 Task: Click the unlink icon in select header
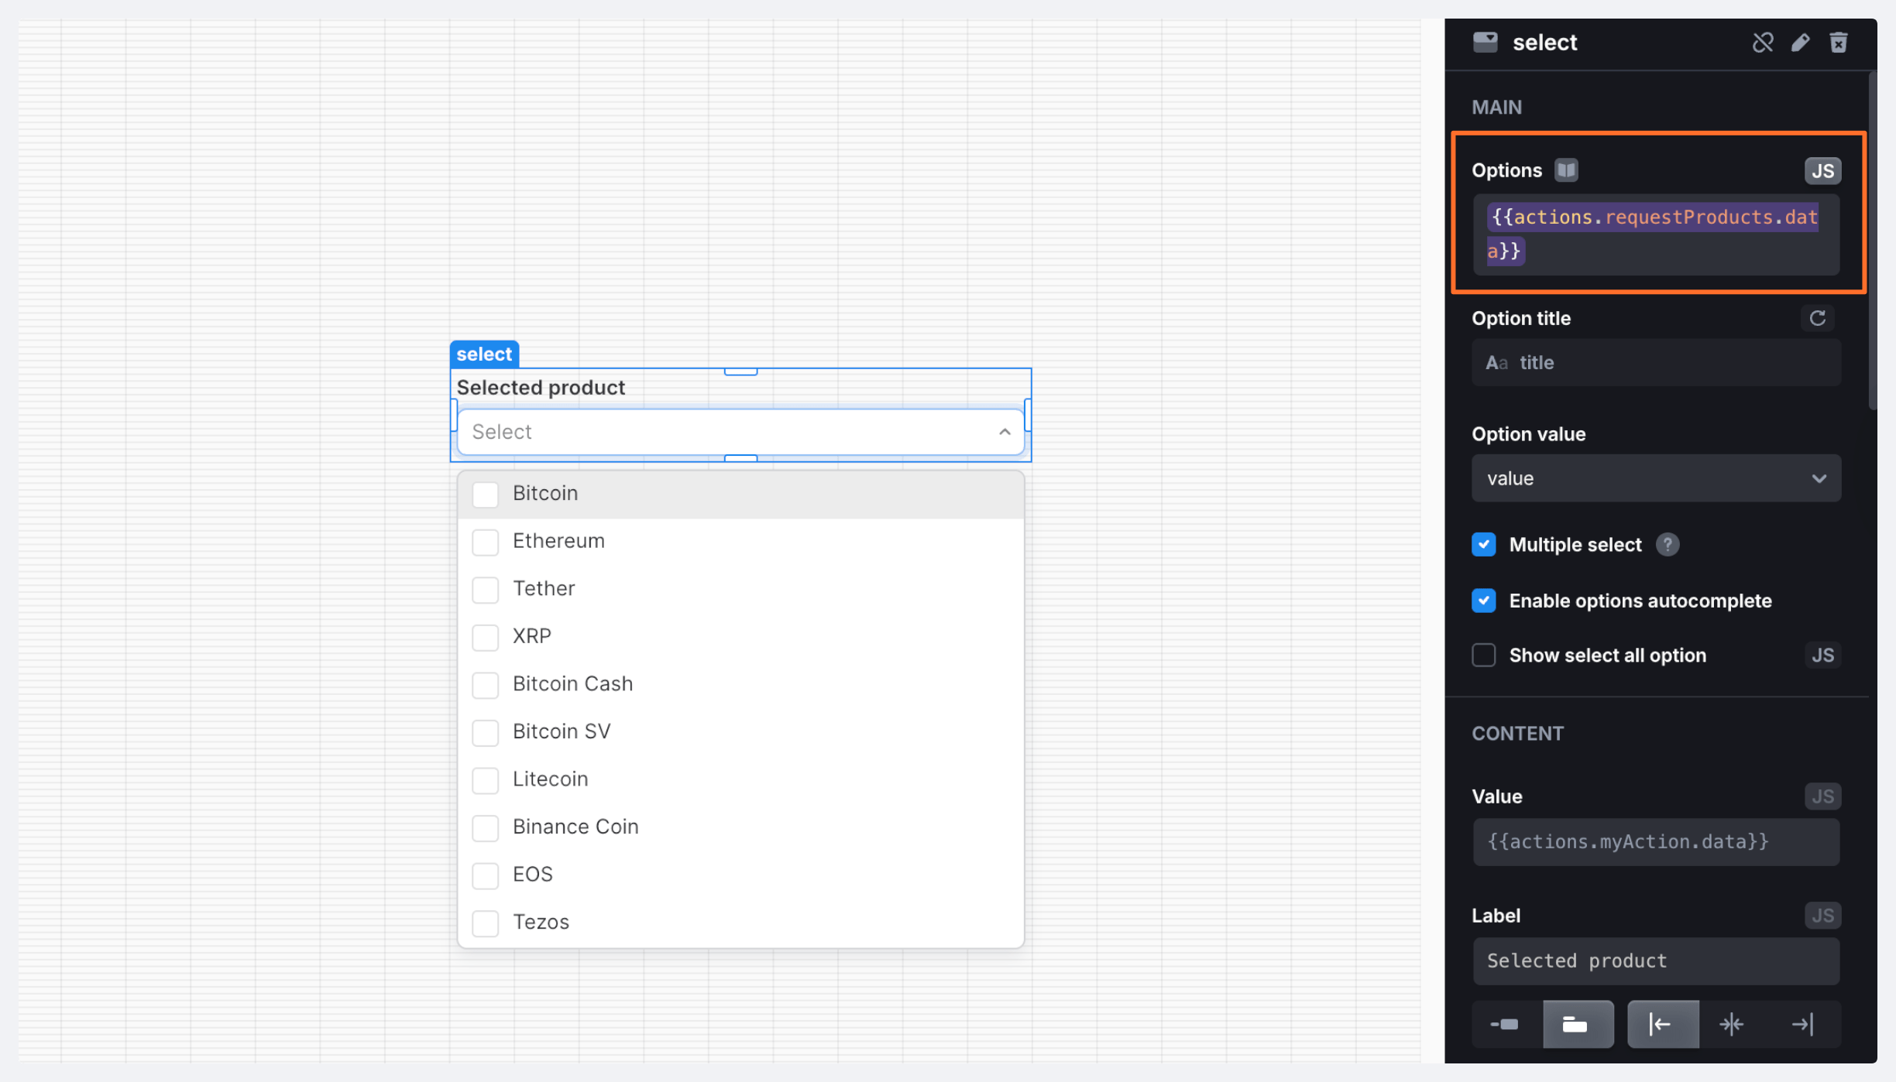pos(1762,43)
